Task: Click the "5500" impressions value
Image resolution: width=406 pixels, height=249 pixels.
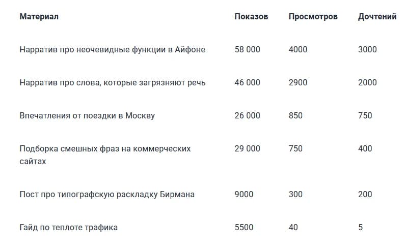Action: [244, 228]
